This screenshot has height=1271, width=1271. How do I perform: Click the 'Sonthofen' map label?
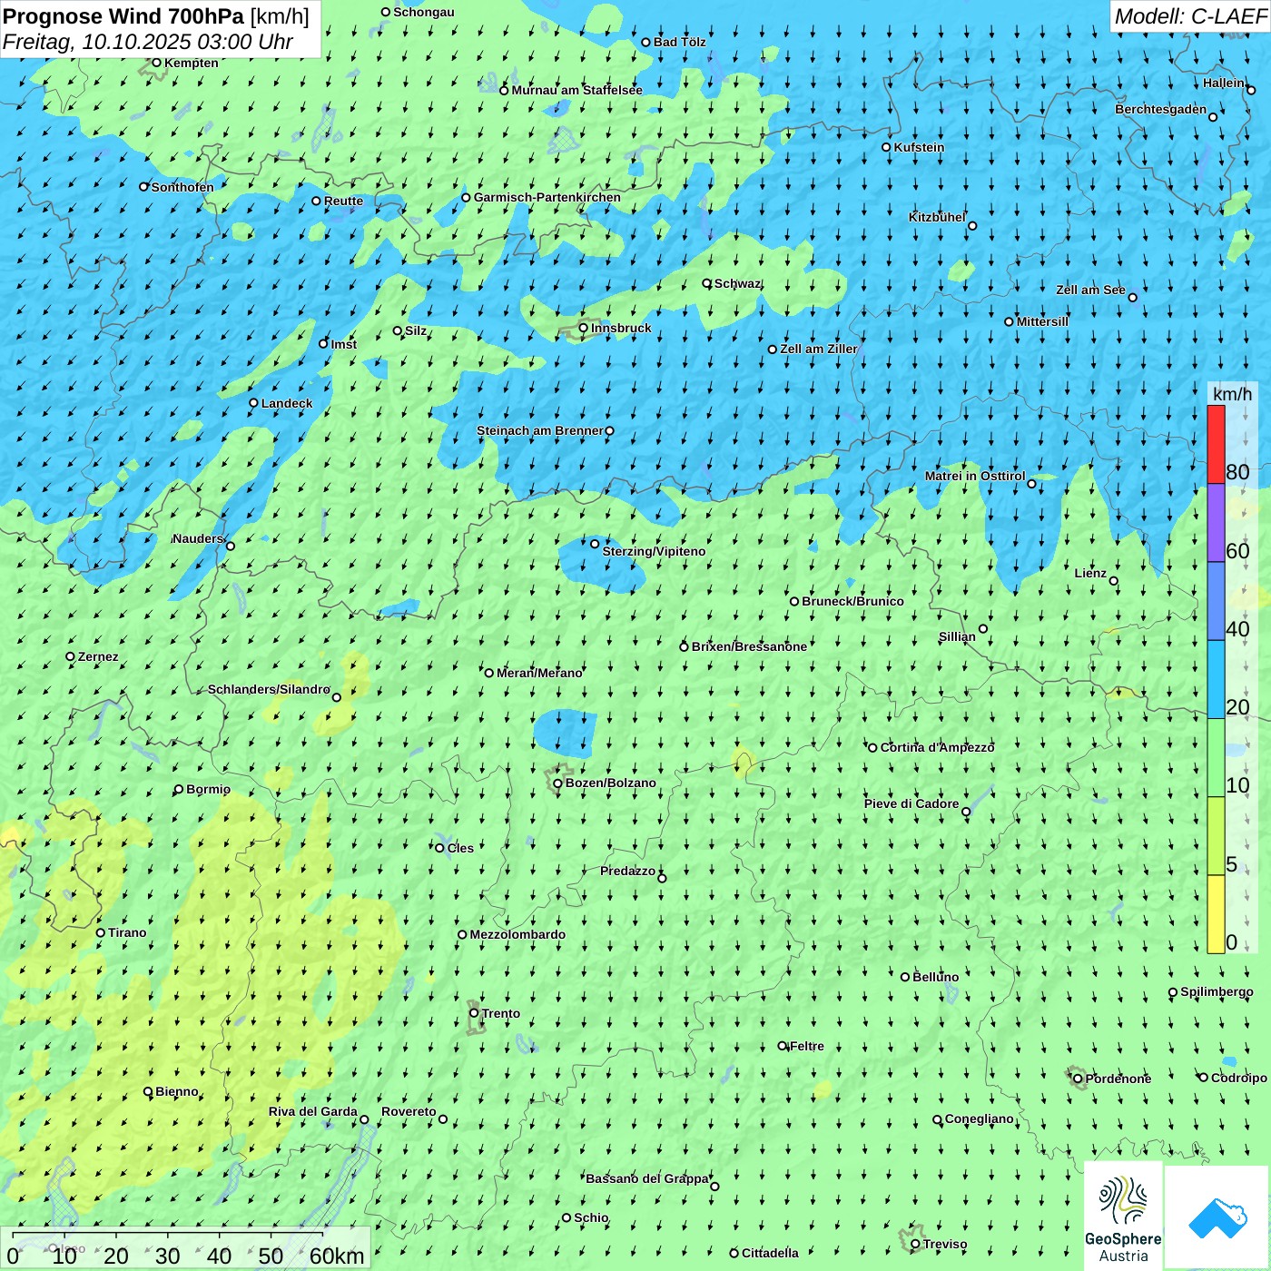coord(182,187)
